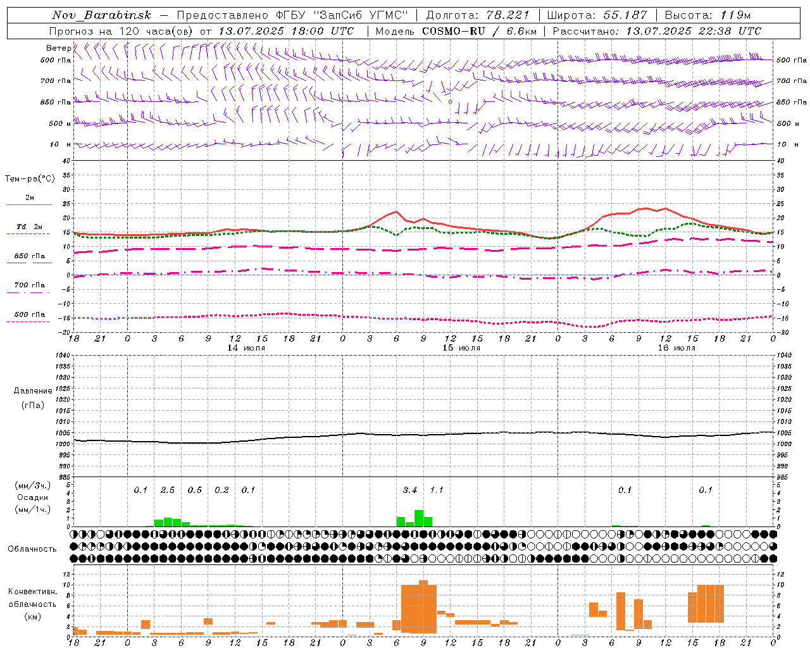Select the Широта 55.187 header field
The height and width of the screenshot is (648, 810).
tap(597, 15)
